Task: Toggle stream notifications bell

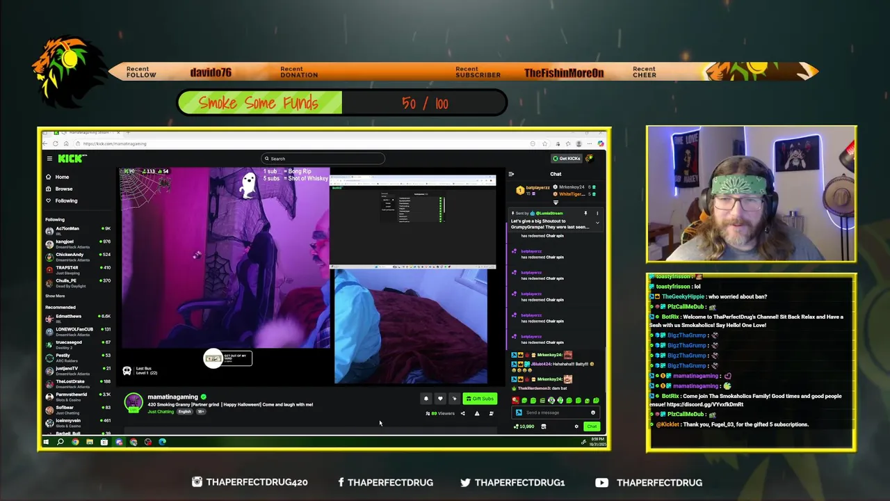Action: (426, 399)
